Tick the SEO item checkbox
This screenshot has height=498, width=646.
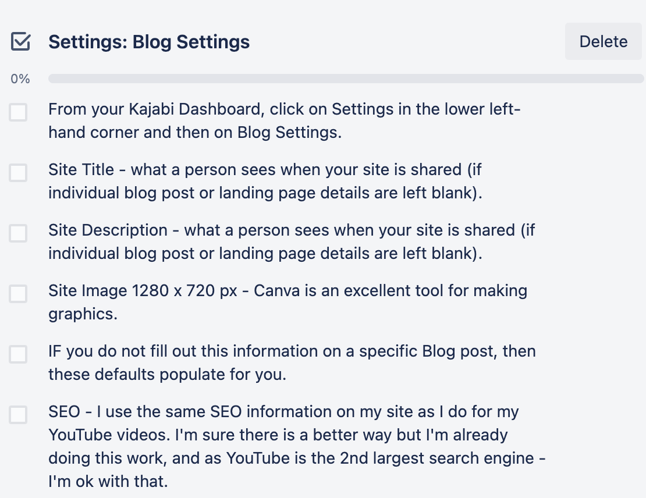point(18,415)
